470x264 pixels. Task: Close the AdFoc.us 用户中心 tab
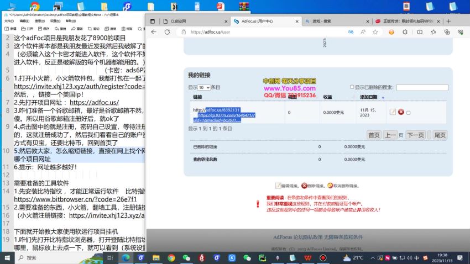297,21
